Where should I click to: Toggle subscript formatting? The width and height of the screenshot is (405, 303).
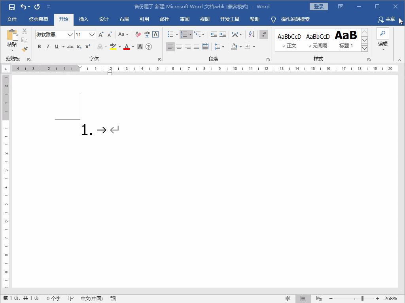(79, 47)
